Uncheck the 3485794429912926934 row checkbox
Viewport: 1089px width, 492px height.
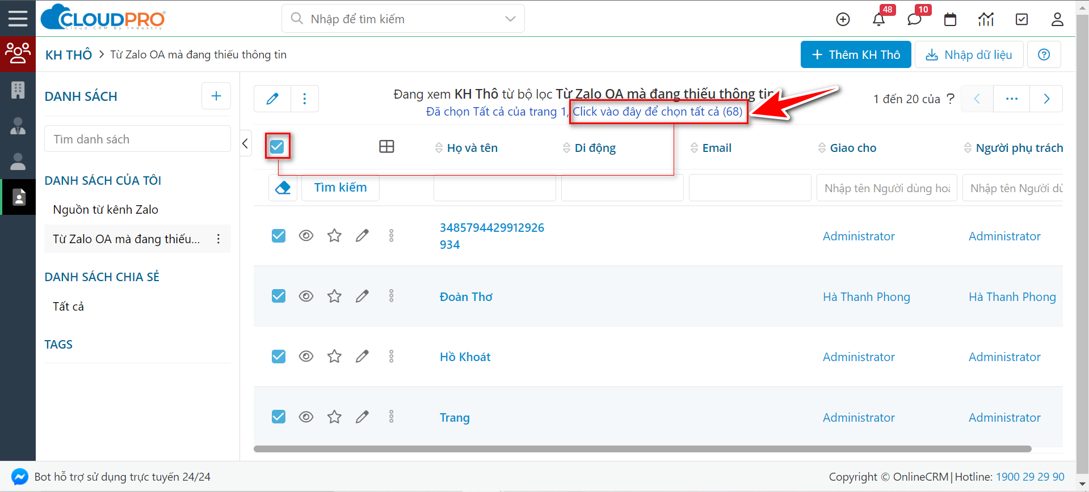279,235
